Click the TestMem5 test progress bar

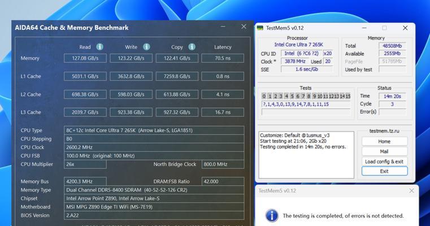click(x=306, y=112)
